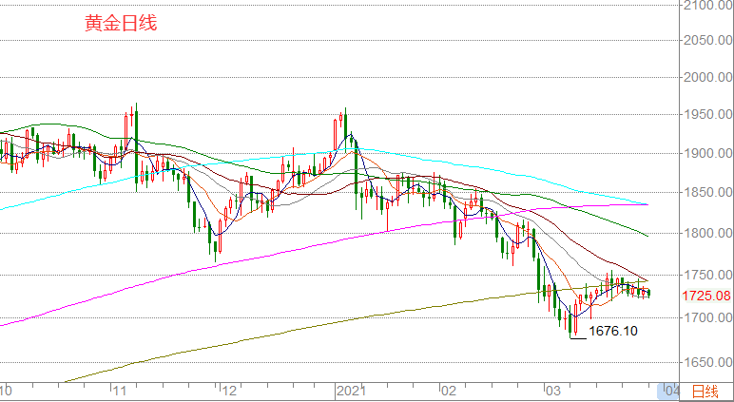Viewport: 734px width, 402px height.
Task: Click the 02 month label on time axis
Action: click(449, 391)
